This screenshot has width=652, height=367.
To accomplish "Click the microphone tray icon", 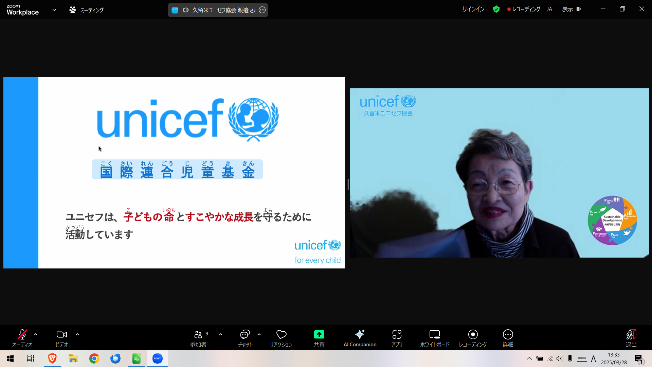I will tap(570, 359).
